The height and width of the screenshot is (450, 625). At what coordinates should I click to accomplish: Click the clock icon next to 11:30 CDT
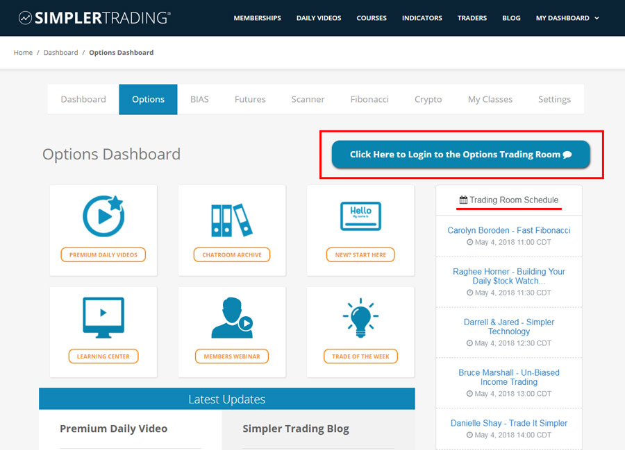click(470, 293)
